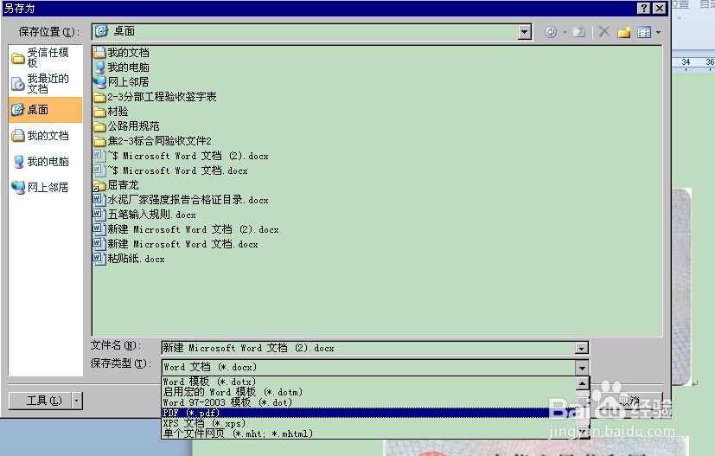This screenshot has width=715, height=456.
Task: Choose XPS 文档 (*.xps) option
Action: (x=368, y=424)
